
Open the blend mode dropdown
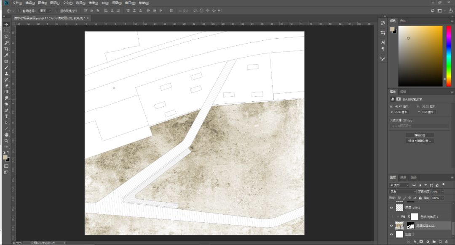tap(403, 192)
